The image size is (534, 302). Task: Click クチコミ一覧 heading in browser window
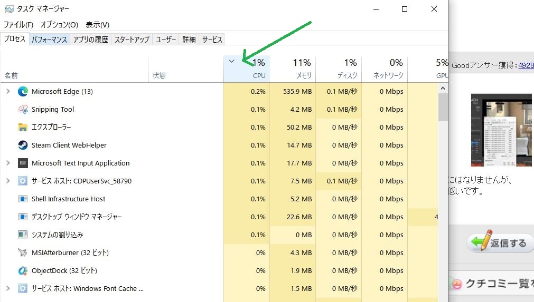[x=499, y=284]
